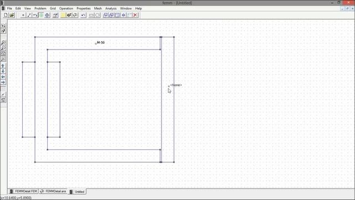Click the Zoom in magnifier
Image resolution: width=355 pixels, height=200 pixels.
pos(3,42)
